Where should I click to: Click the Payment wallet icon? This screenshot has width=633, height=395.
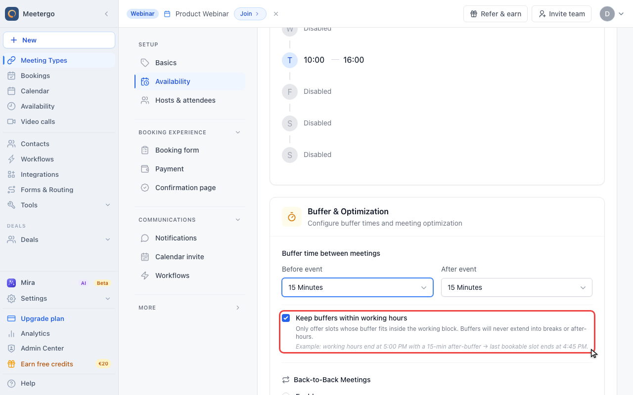pos(145,169)
